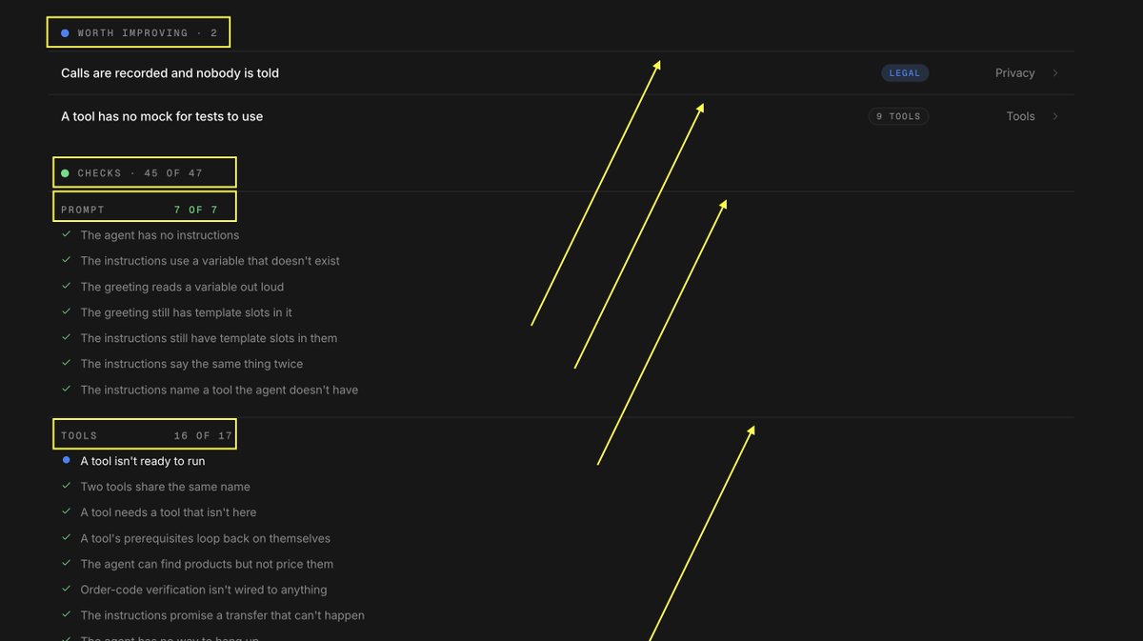Image resolution: width=1143 pixels, height=641 pixels.
Task: Click checkmark for 'The agent has no instructions'
Action: (x=66, y=234)
